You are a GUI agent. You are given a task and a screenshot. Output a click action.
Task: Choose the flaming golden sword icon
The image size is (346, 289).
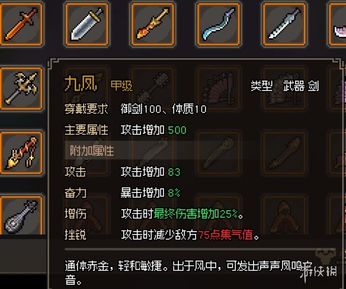153,24
